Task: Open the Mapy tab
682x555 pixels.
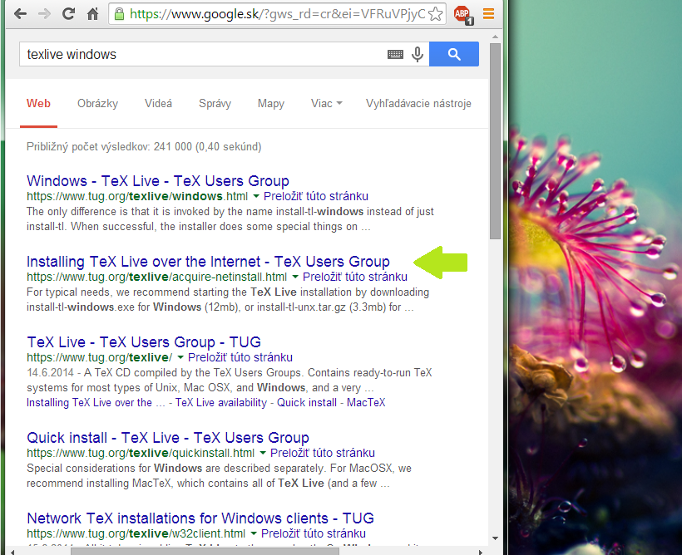Action: click(270, 103)
